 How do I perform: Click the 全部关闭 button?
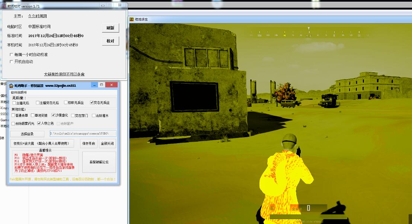(108, 144)
